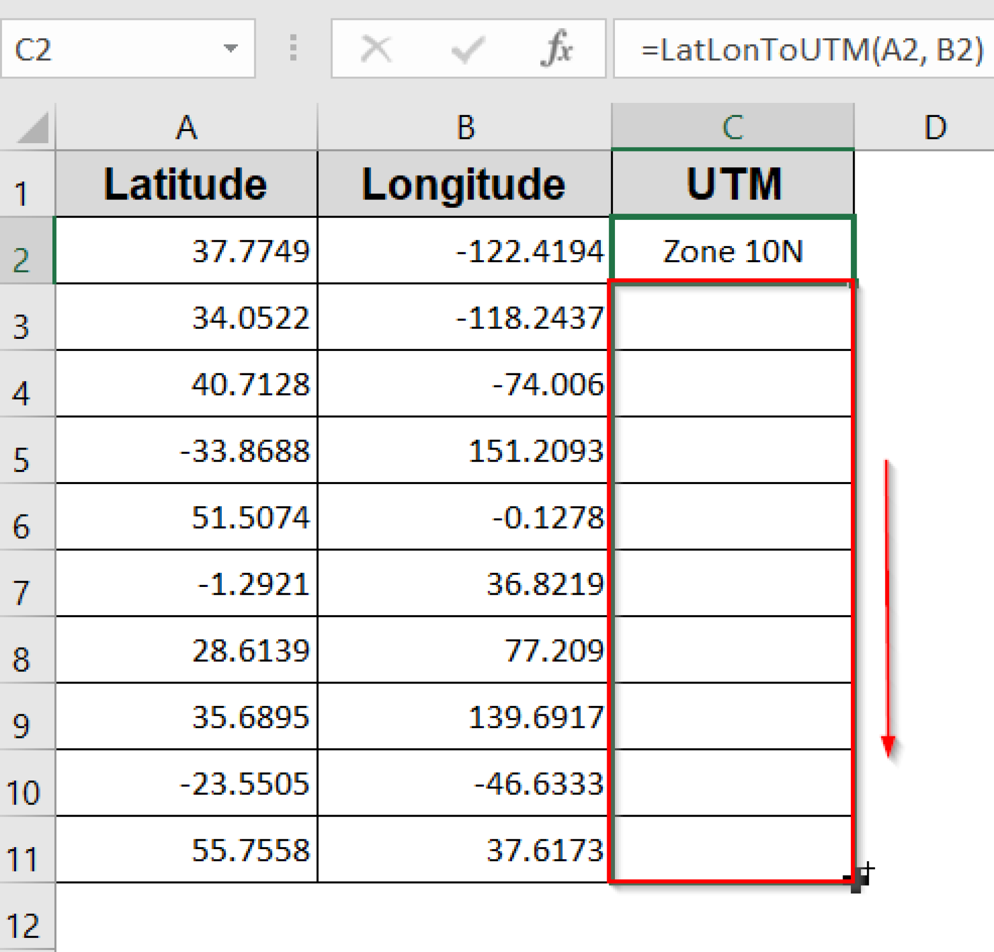Image resolution: width=994 pixels, height=952 pixels.
Task: Select column header A
Action: pyautogui.click(x=185, y=127)
